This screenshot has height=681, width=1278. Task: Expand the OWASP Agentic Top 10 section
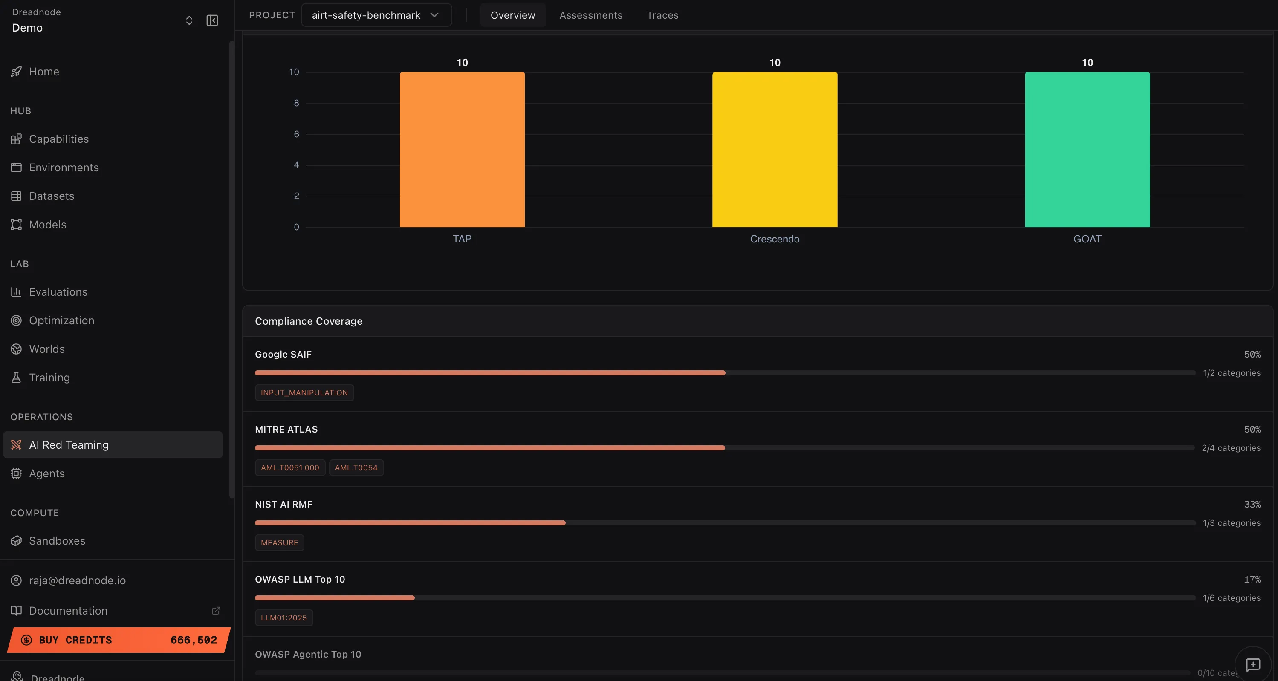(x=308, y=654)
